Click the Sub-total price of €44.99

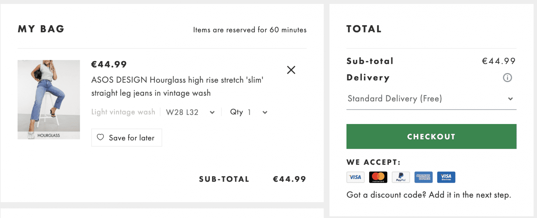[x=499, y=61]
